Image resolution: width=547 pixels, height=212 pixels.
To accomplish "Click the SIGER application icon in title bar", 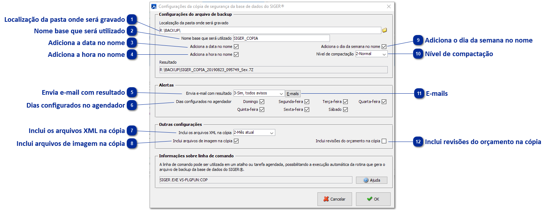I will pyautogui.click(x=153, y=6).
